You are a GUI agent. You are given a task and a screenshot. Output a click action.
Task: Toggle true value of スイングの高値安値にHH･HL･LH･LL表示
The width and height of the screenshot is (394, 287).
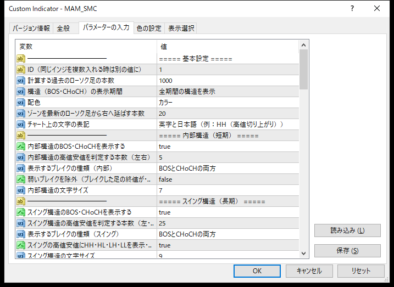click(228, 245)
